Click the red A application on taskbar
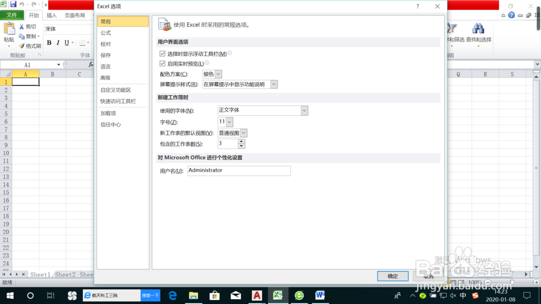The image size is (541, 304). [256, 295]
